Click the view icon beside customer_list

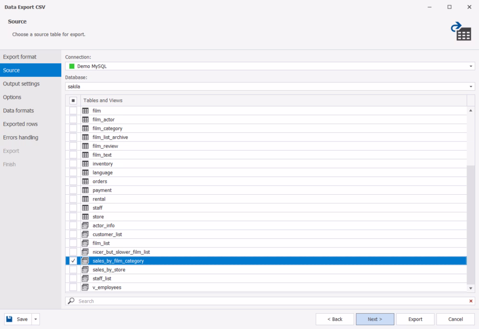85,235
